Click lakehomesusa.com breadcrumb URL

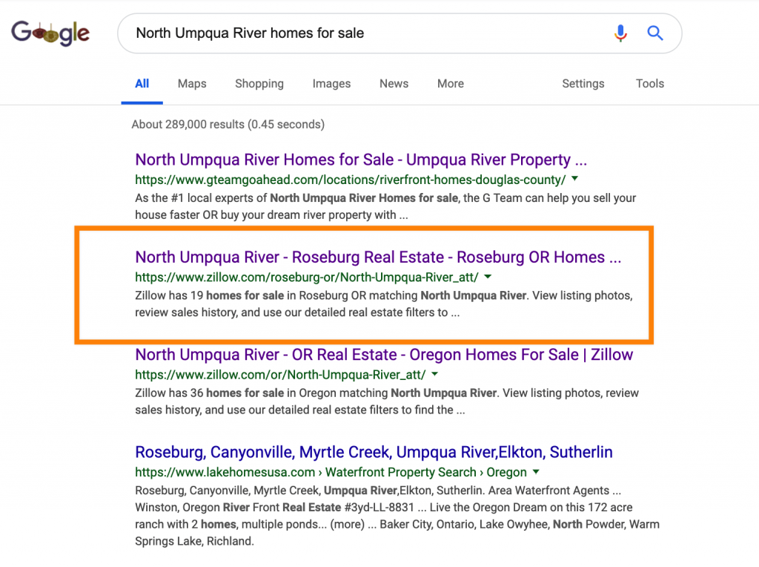(331, 472)
